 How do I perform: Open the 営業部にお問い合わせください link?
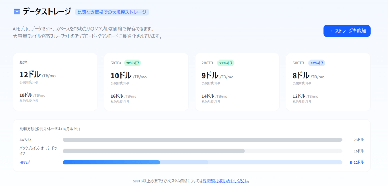click(x=225, y=181)
